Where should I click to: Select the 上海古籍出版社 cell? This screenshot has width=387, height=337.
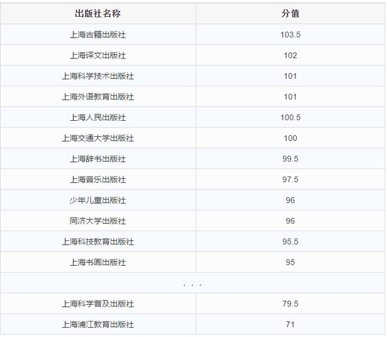coord(98,35)
